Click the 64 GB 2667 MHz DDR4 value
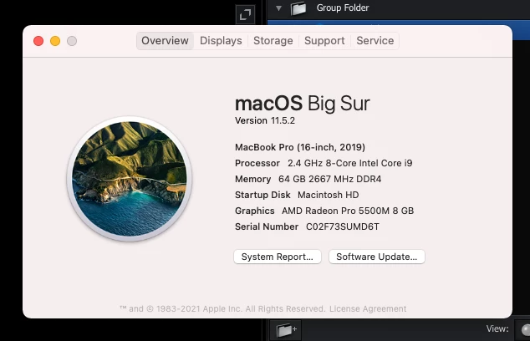 pyautogui.click(x=329, y=179)
